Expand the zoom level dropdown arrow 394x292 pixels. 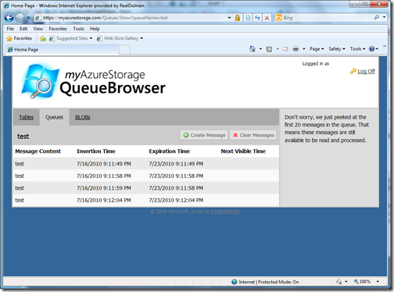click(x=378, y=282)
